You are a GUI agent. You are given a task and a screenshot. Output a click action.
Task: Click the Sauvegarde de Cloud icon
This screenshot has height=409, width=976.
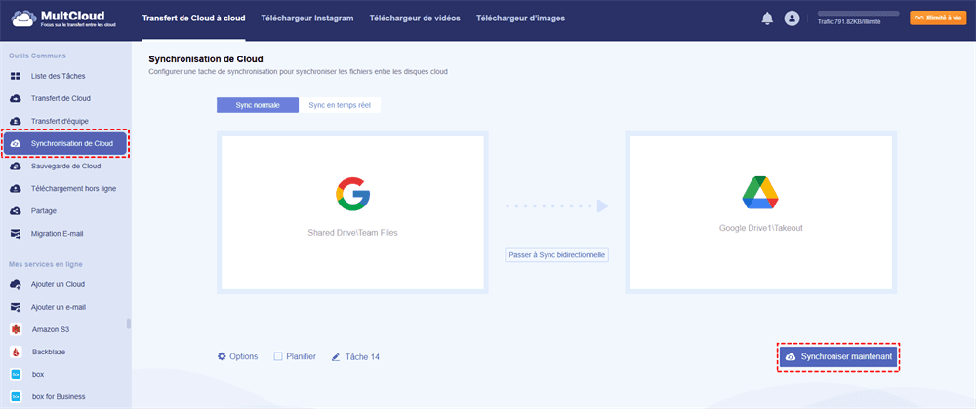point(17,167)
